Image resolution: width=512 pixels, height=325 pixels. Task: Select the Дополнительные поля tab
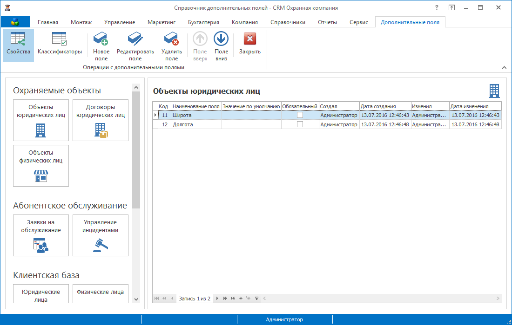(410, 22)
